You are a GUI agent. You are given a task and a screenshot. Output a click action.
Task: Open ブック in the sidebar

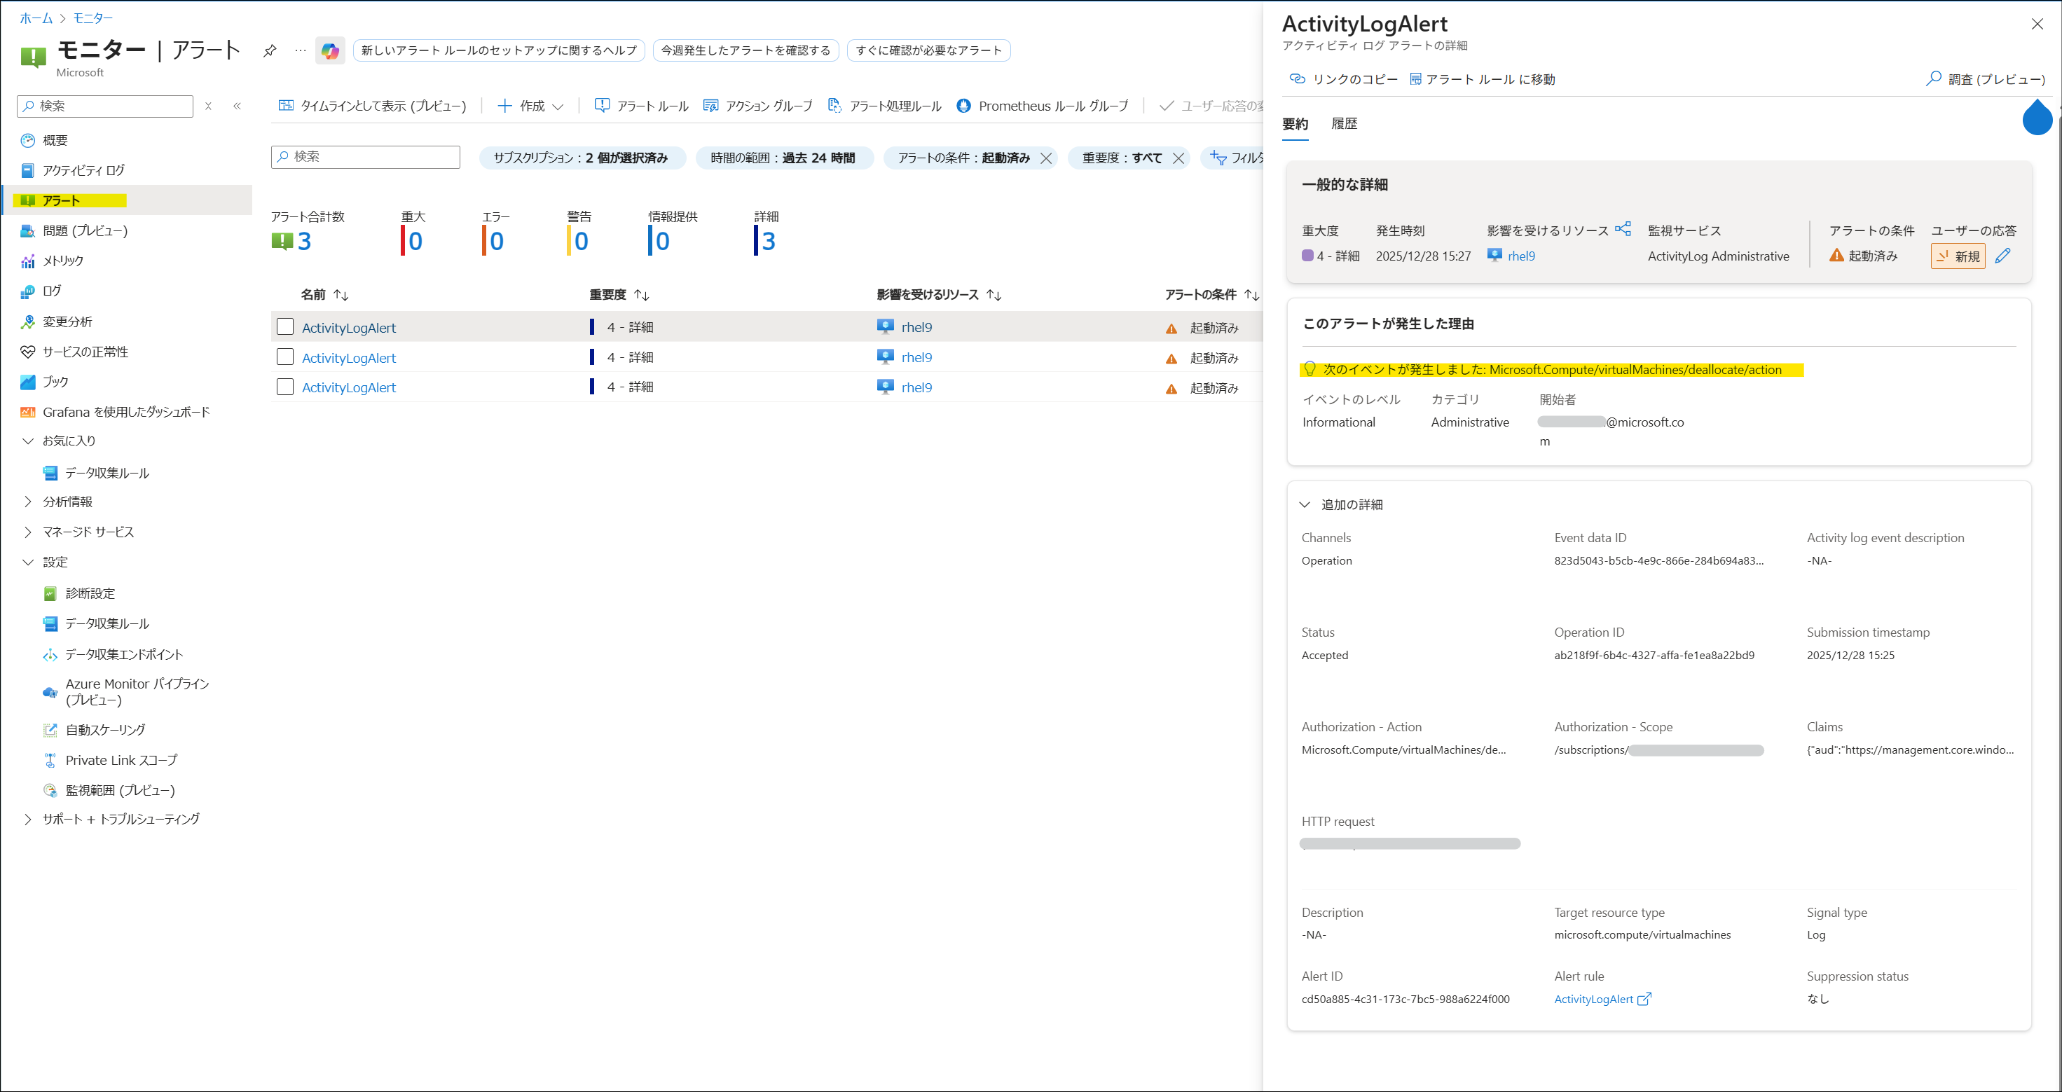tap(55, 382)
